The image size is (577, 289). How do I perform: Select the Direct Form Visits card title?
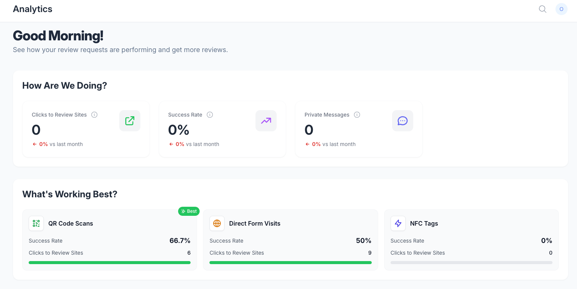point(255,223)
